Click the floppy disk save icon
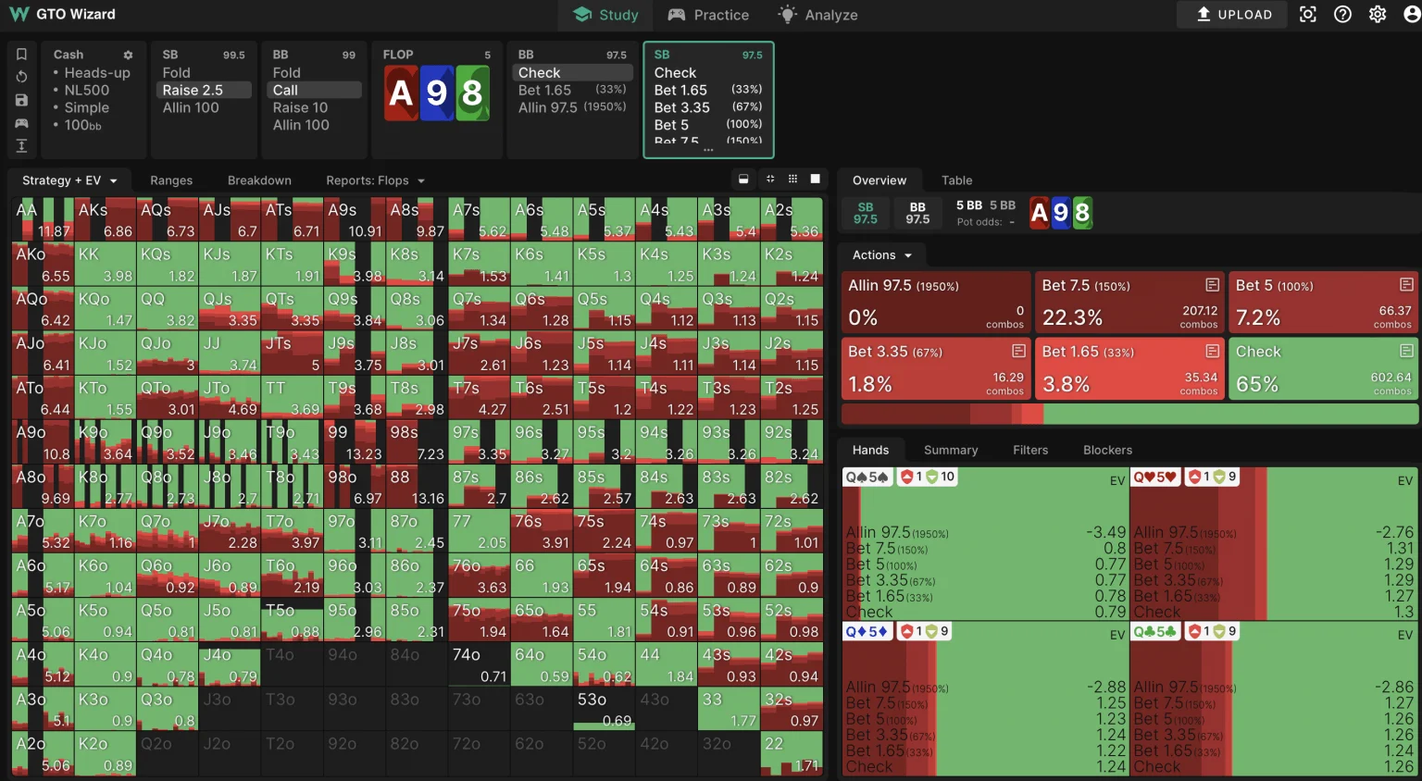The height and width of the screenshot is (781, 1422). [x=21, y=100]
